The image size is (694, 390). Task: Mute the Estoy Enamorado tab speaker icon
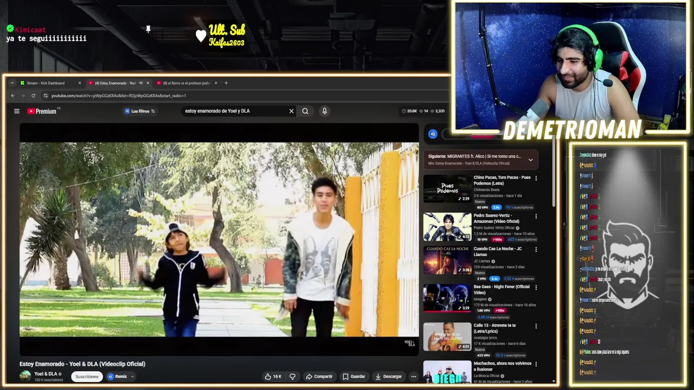[140, 83]
